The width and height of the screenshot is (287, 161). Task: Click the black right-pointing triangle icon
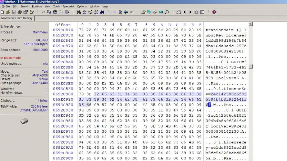coord(190,12)
